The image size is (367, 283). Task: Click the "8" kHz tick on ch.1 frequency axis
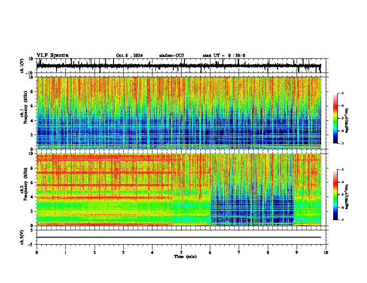(32, 92)
